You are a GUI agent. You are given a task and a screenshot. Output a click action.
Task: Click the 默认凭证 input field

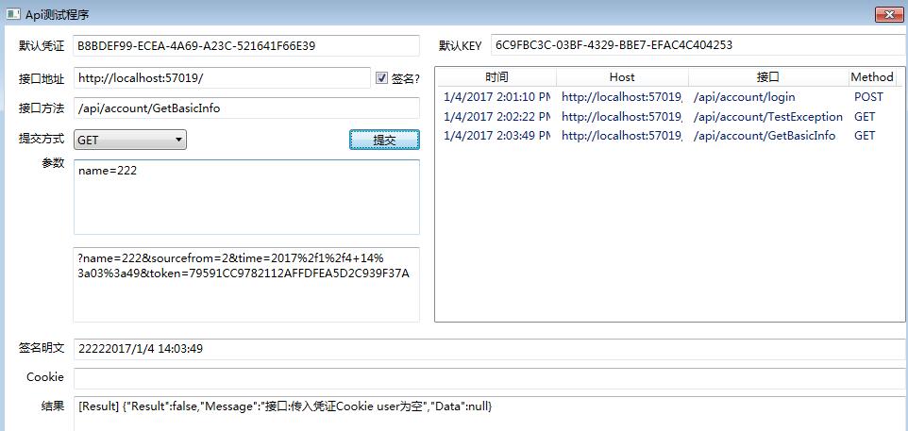click(x=245, y=46)
